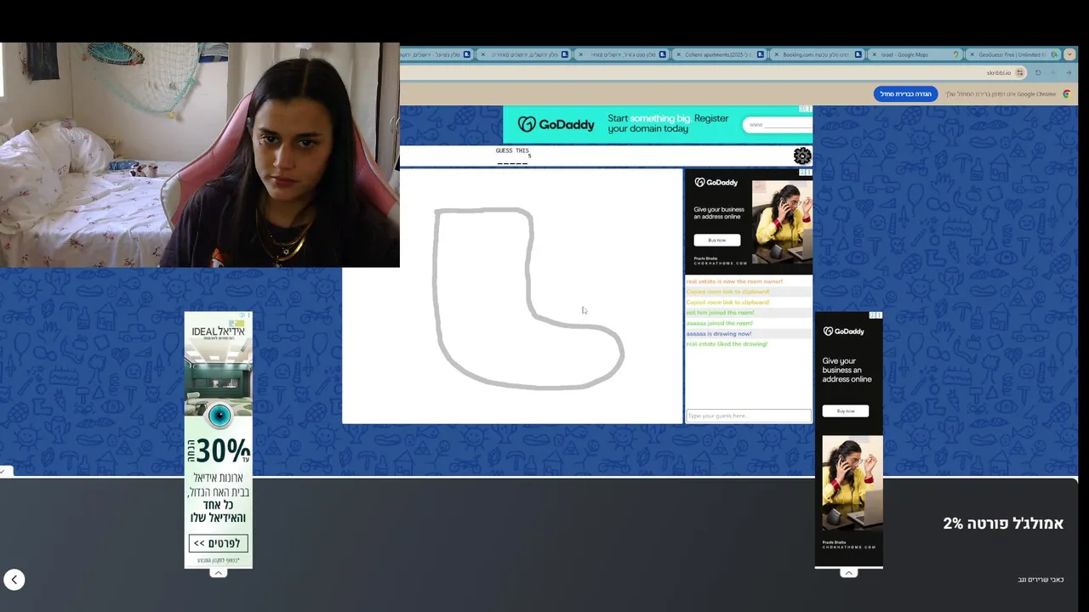
Task: Close the Israel - Google Maps tab
Action: [x=874, y=54]
